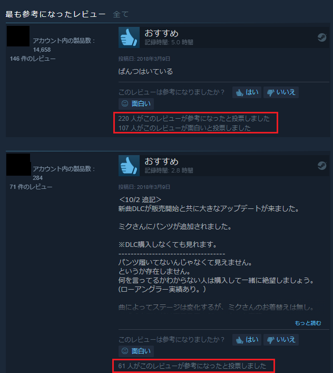Open the 71 件のレビュー link

[31, 187]
